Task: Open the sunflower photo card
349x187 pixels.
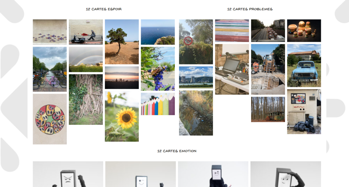Action: pos(122,116)
